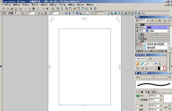Click the print icon in toolbar

pos(53,9)
